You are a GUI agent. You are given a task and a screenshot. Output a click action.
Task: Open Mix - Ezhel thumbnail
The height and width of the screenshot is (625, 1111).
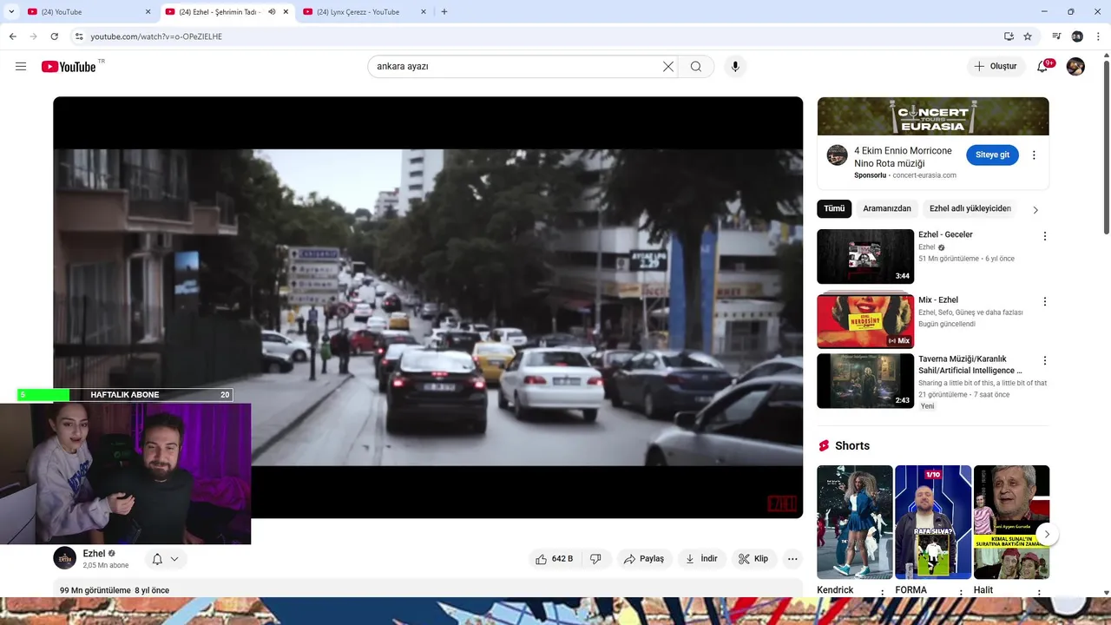[865, 321]
